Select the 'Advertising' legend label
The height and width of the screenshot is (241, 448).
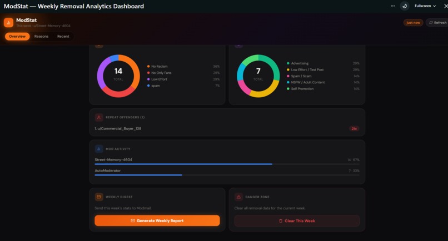300,63
